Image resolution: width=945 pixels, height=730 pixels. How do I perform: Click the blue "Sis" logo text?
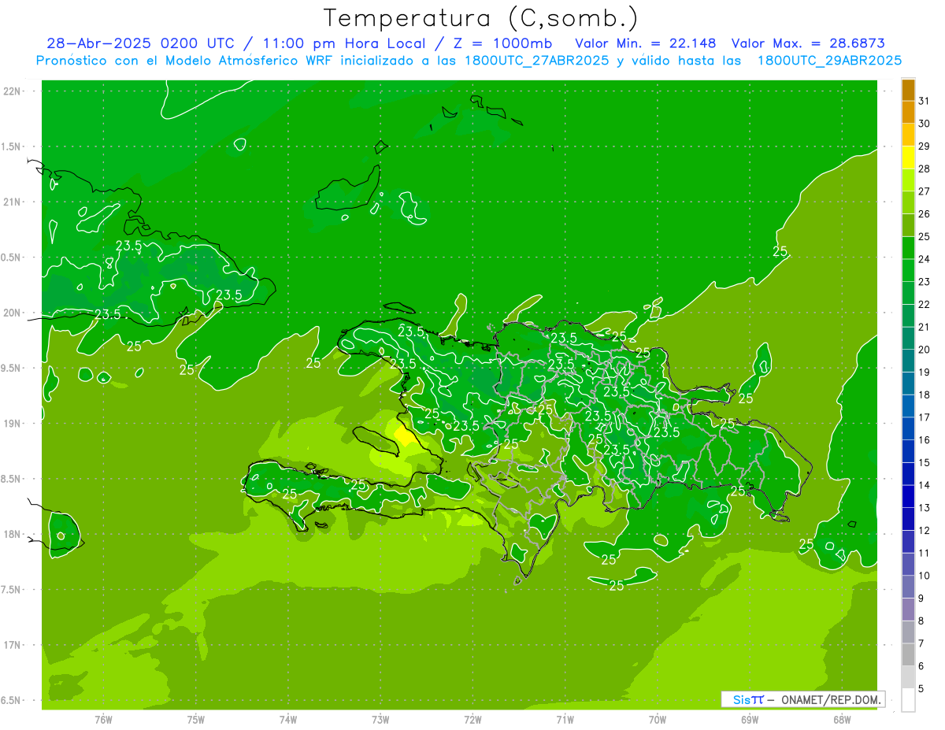pyautogui.click(x=741, y=699)
